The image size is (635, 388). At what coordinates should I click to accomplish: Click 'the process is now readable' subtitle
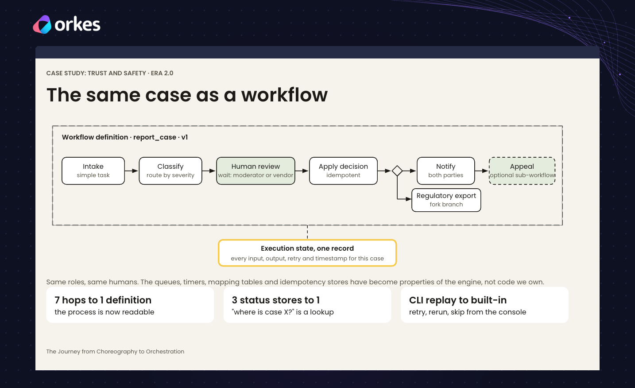[105, 312]
